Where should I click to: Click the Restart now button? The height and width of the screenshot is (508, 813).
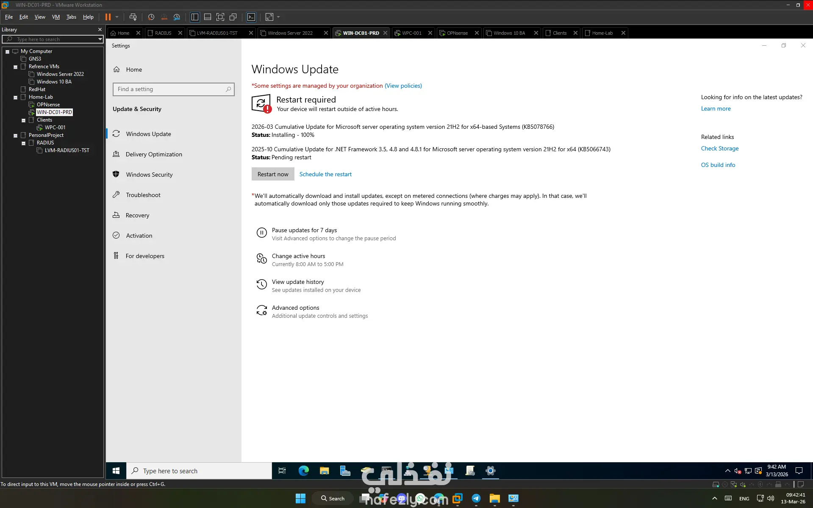273,174
